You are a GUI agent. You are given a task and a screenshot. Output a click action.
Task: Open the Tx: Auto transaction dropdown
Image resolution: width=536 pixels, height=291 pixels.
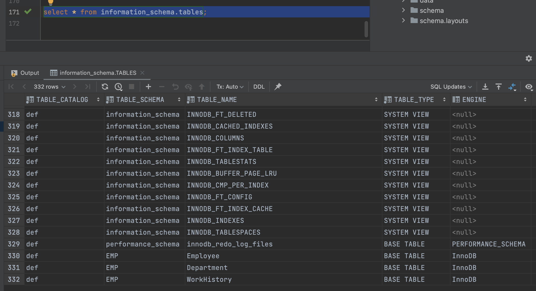point(230,87)
